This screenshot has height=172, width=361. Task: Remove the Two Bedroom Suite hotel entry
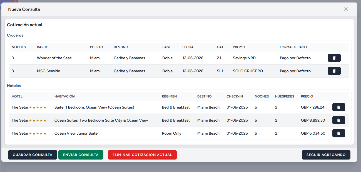coord(338,120)
